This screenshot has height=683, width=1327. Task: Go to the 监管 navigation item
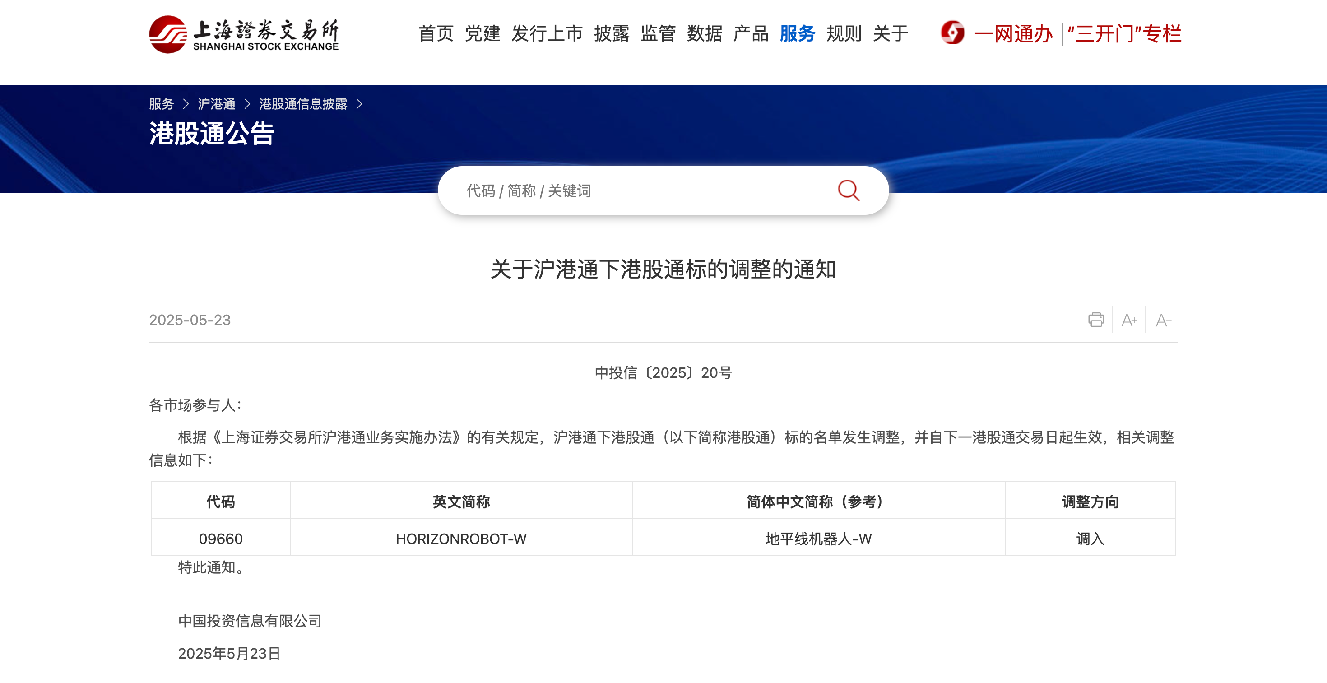(658, 33)
